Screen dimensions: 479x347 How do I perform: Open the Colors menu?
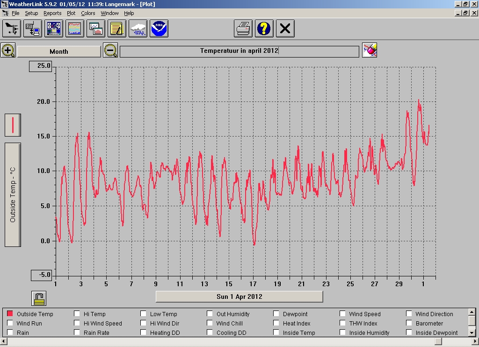coord(88,13)
